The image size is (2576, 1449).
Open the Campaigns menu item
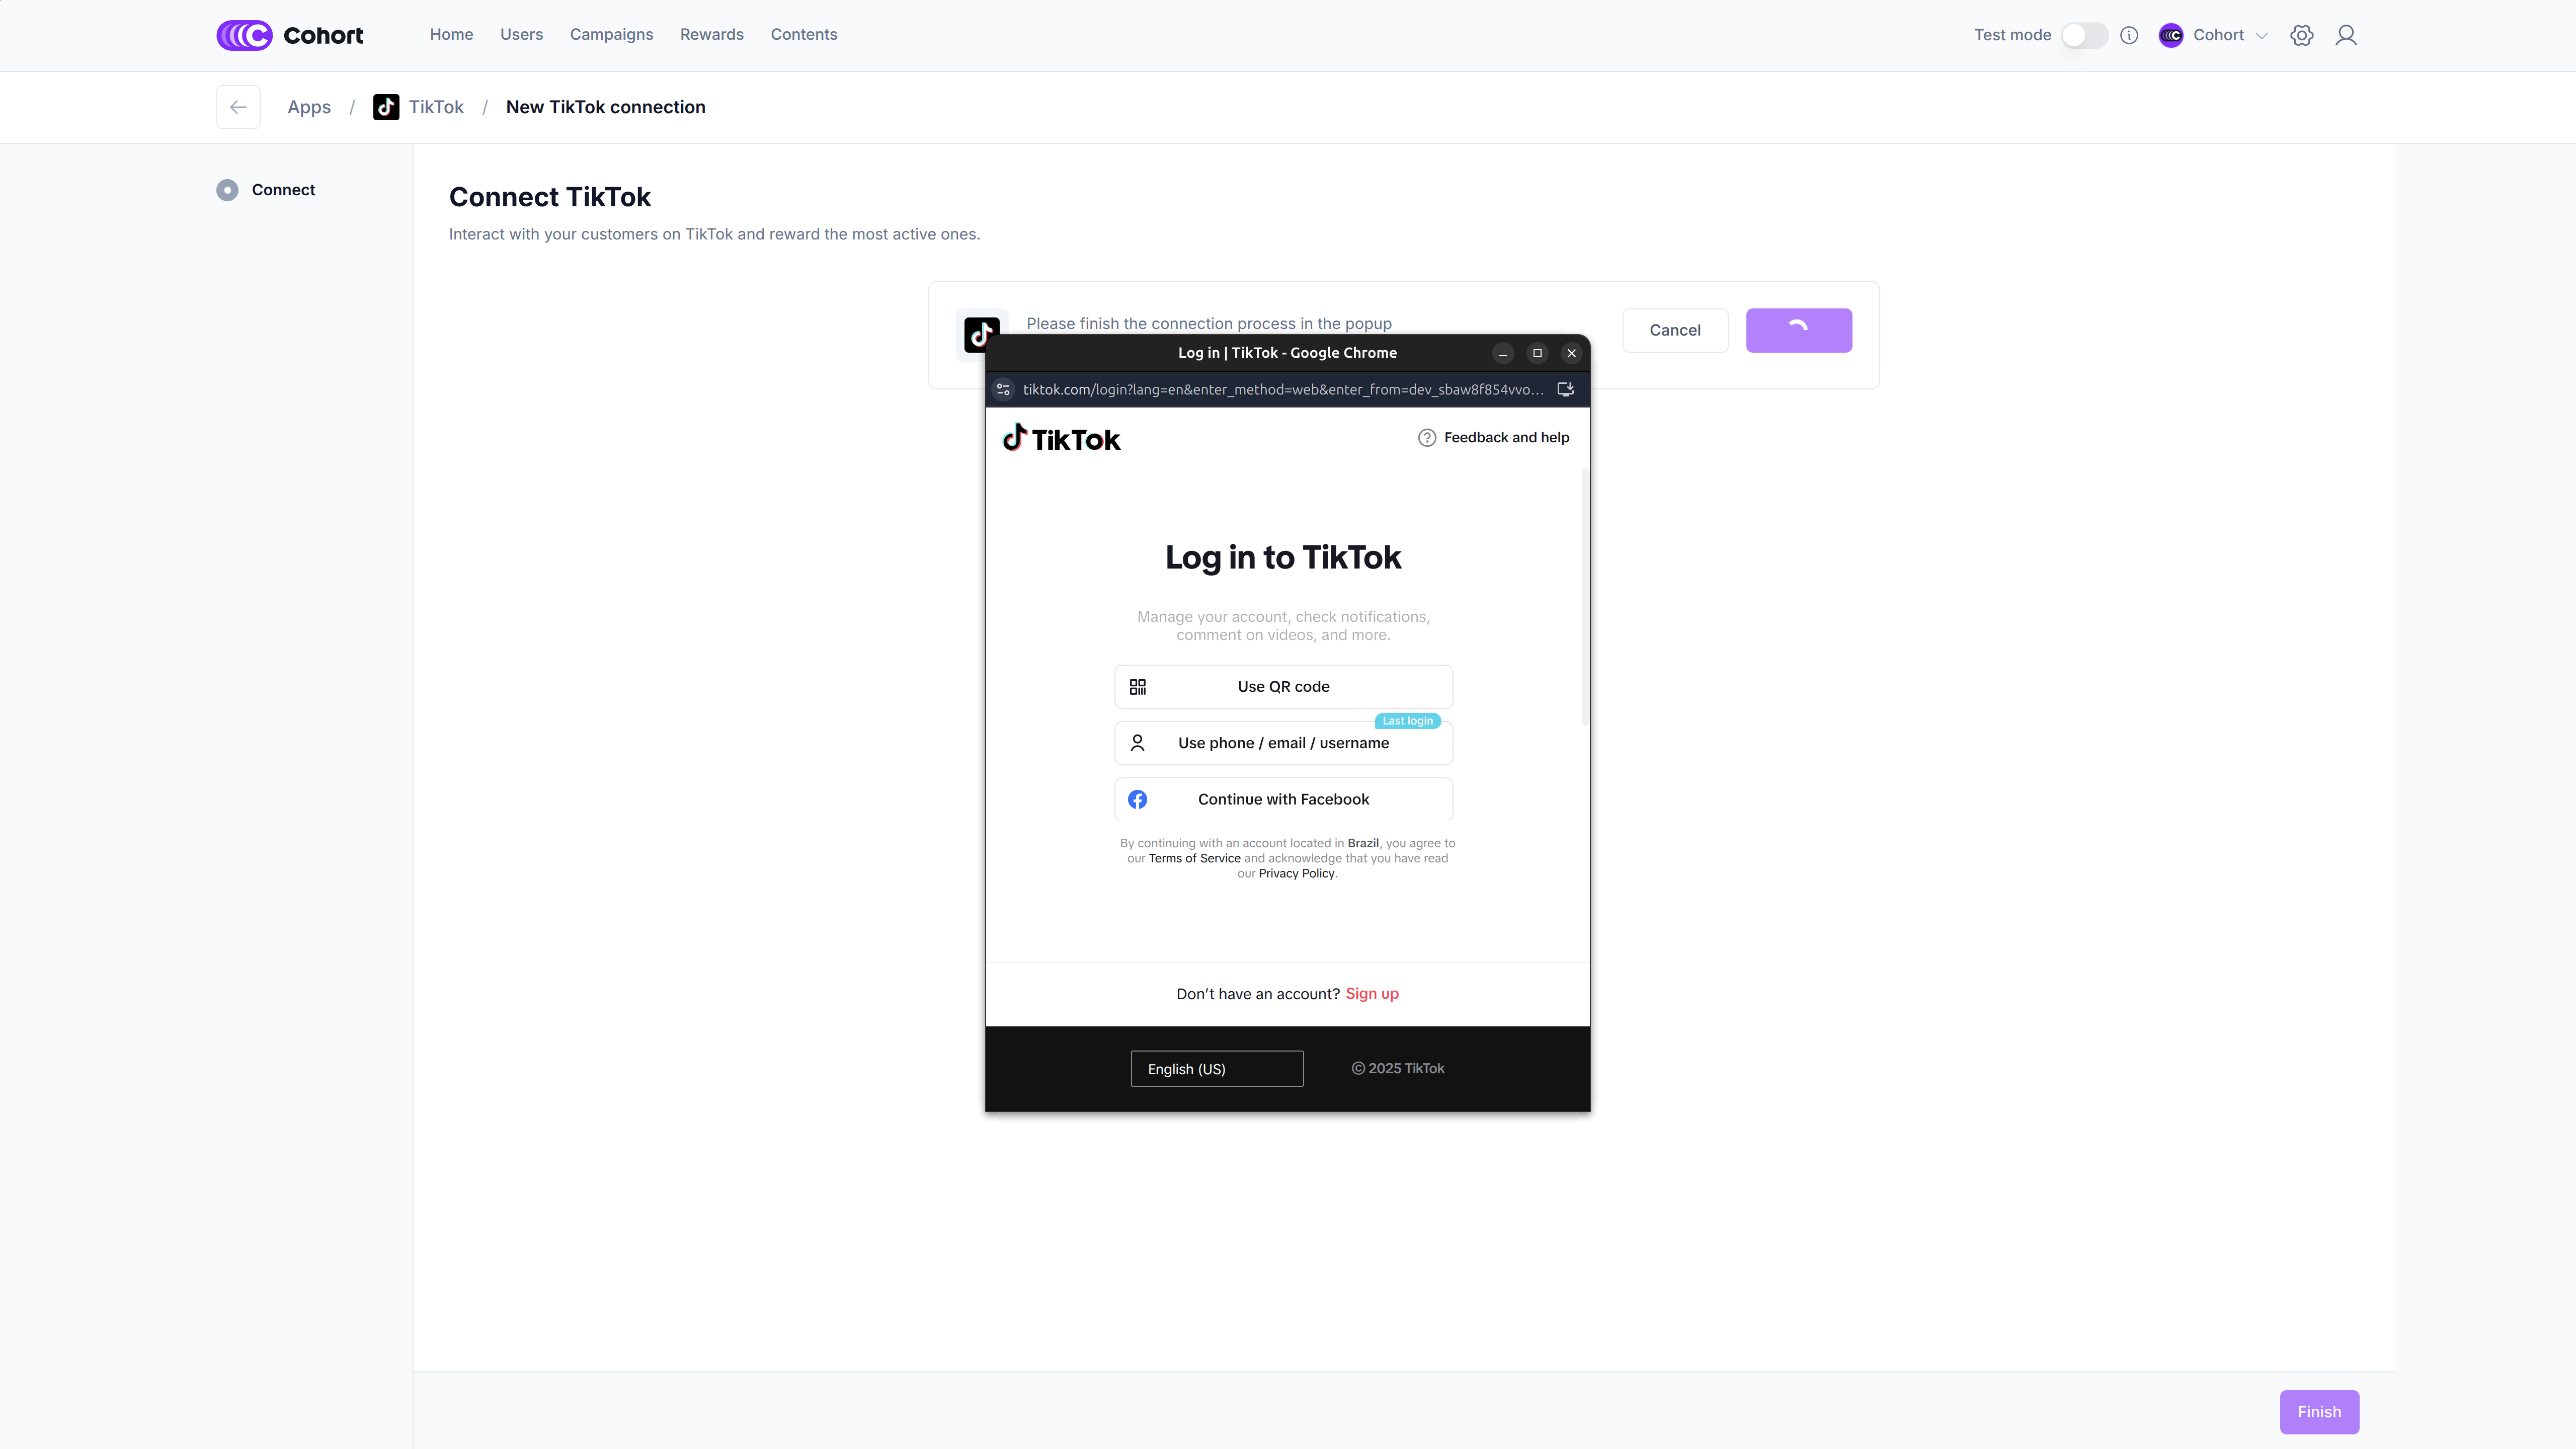click(611, 35)
